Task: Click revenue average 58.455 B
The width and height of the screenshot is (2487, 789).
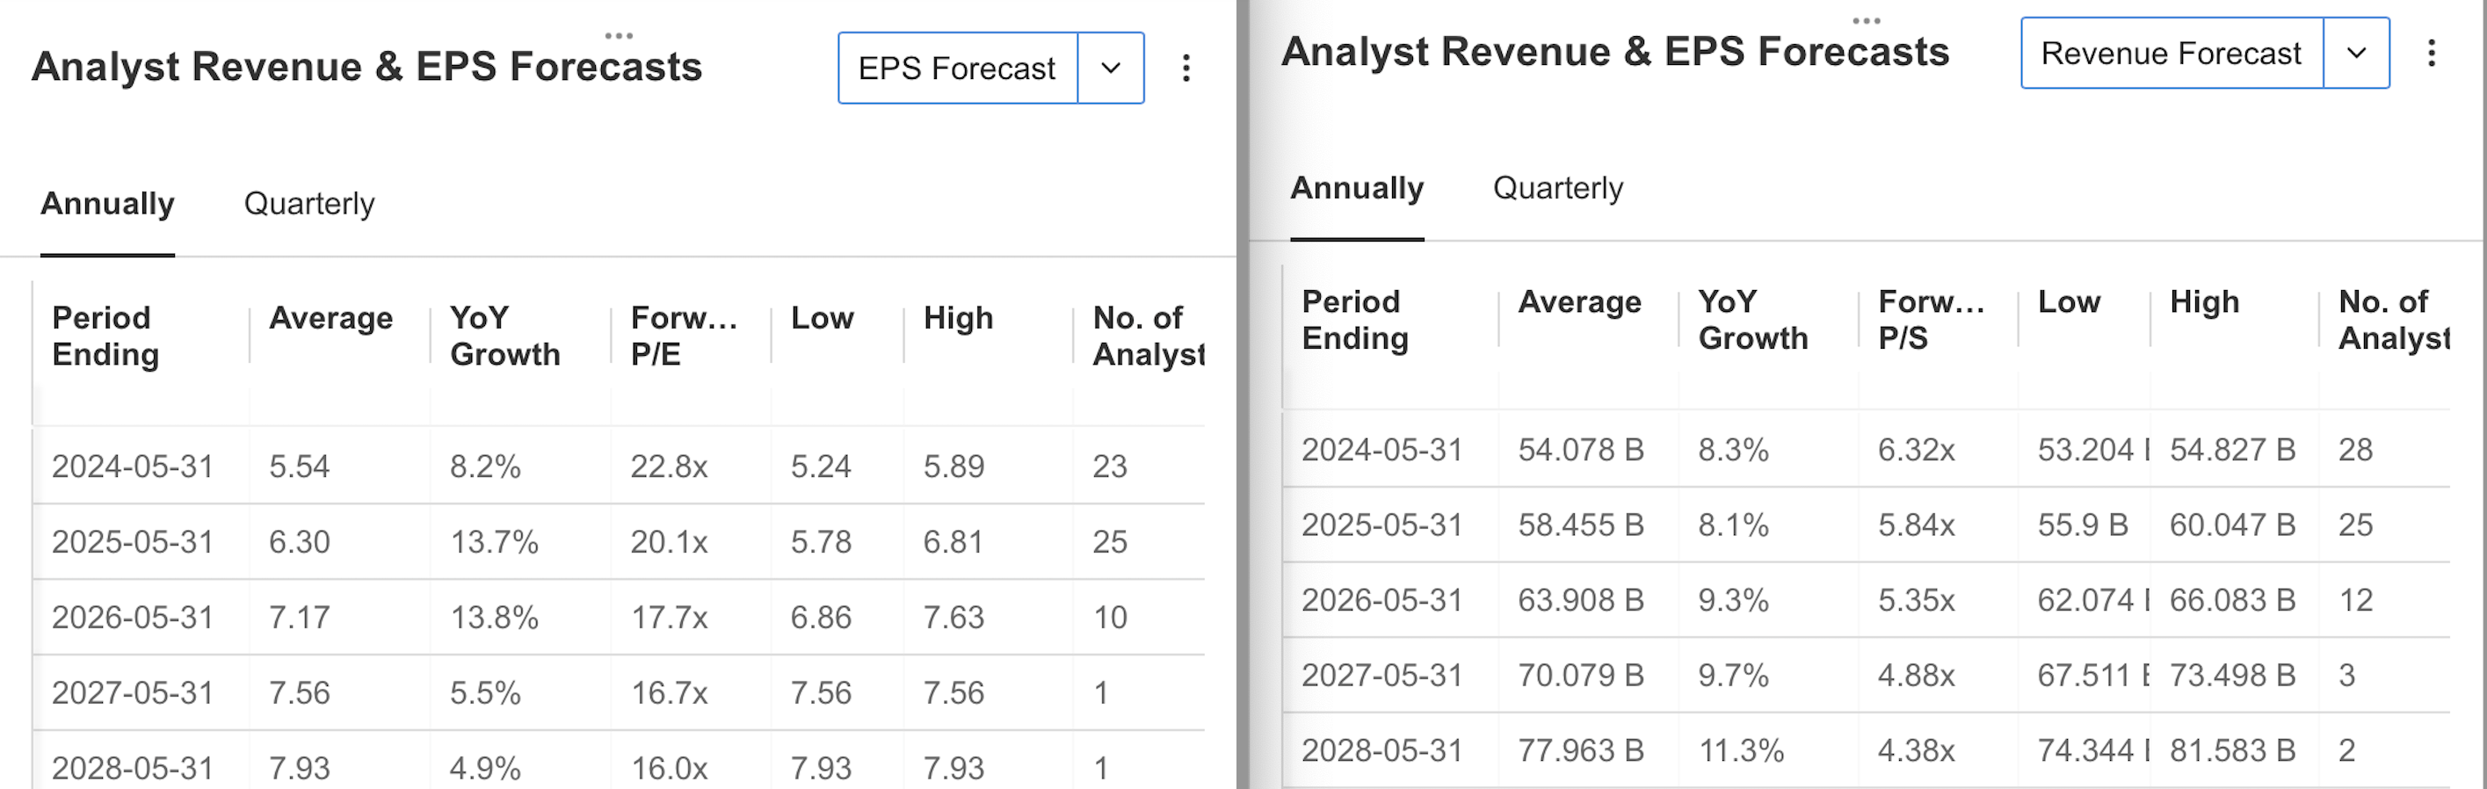Action: [x=1582, y=525]
